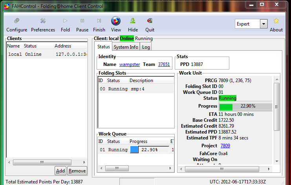Image resolution: width=291 pixels, height=185 pixels.
Task: Click Work Unit scroll up arrow
Action: (x=277, y=79)
